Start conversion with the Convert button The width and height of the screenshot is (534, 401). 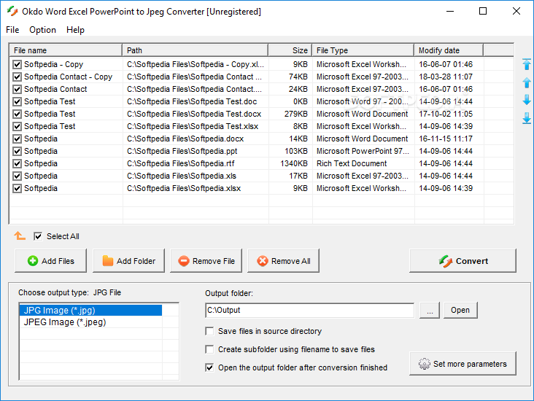(x=463, y=261)
